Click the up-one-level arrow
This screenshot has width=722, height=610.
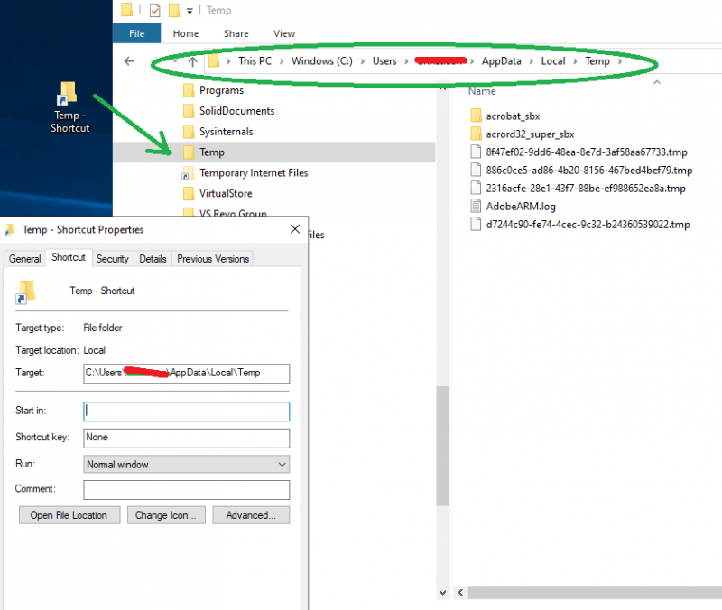(x=192, y=61)
